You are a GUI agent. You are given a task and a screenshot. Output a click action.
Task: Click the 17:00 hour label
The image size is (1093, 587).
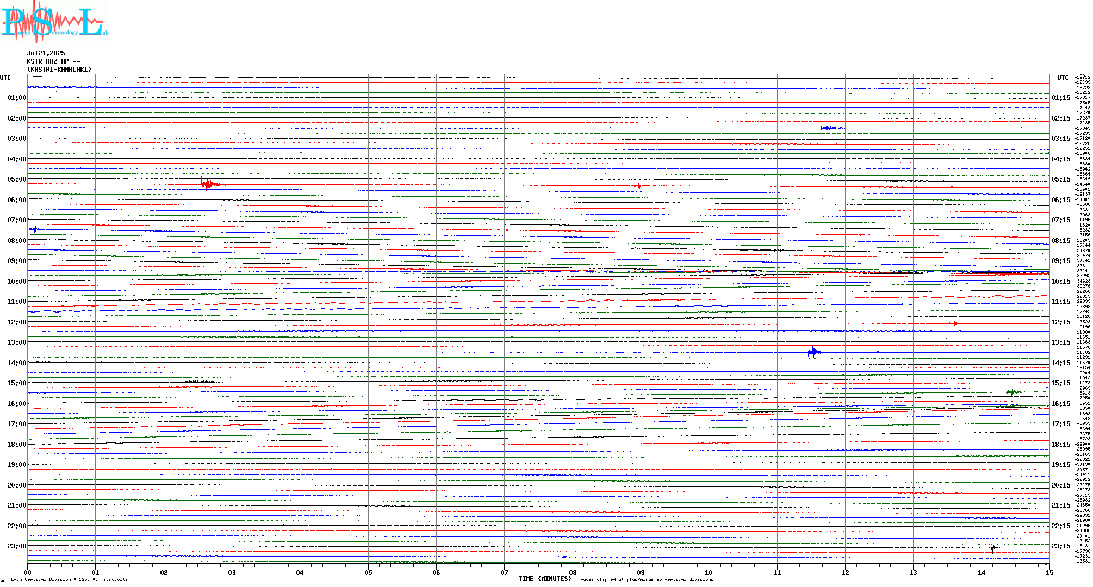tap(17, 424)
